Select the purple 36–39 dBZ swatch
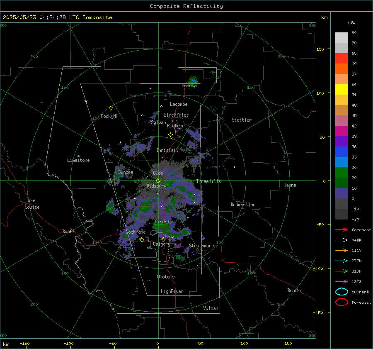Image resolution: width=373 pixels, height=349 pixels. pyautogui.click(x=342, y=142)
